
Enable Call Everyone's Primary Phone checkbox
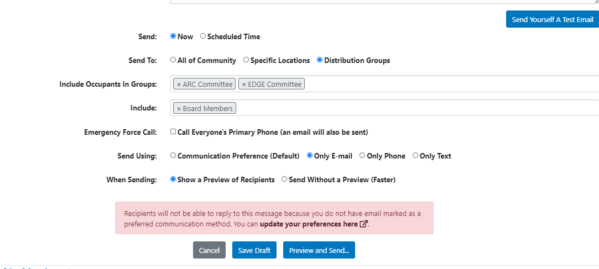point(173,131)
